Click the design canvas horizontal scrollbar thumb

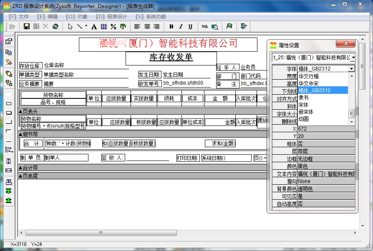click(101, 233)
